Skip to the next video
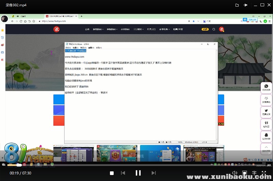The height and width of the screenshot is (181, 273). pos(154,173)
